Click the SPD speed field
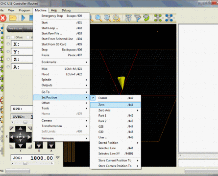 (x=22, y=109)
